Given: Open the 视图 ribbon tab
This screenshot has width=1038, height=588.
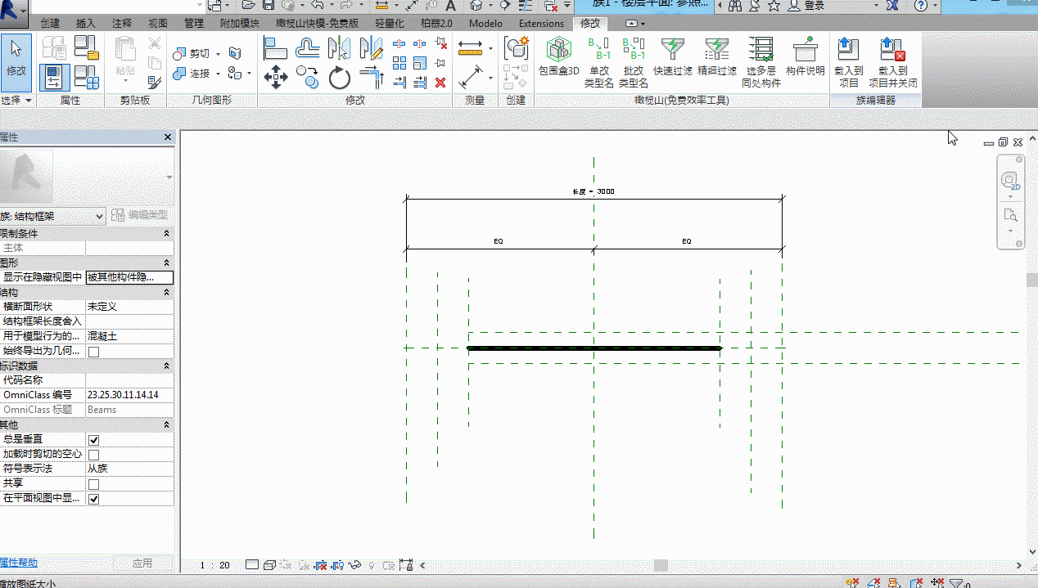Looking at the screenshot, I should 158,24.
